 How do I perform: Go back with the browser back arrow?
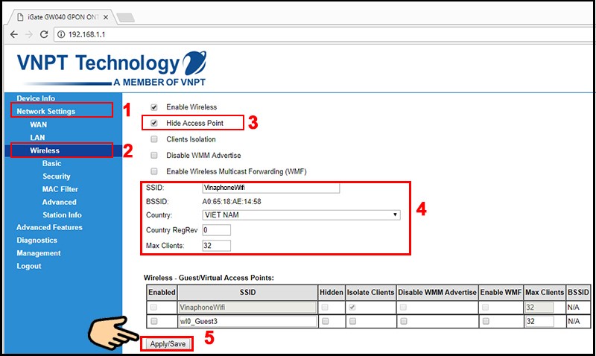pyautogui.click(x=14, y=34)
